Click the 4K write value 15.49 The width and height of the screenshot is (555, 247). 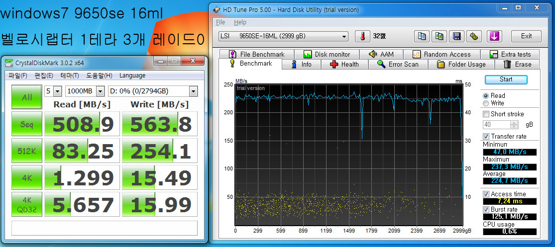[x=160, y=178]
